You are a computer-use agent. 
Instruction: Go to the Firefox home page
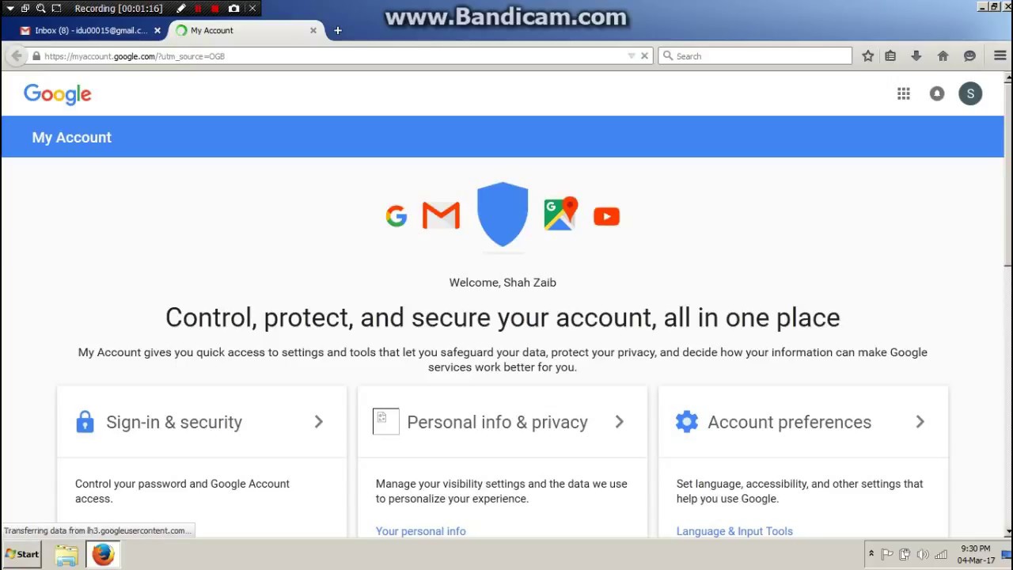(943, 56)
